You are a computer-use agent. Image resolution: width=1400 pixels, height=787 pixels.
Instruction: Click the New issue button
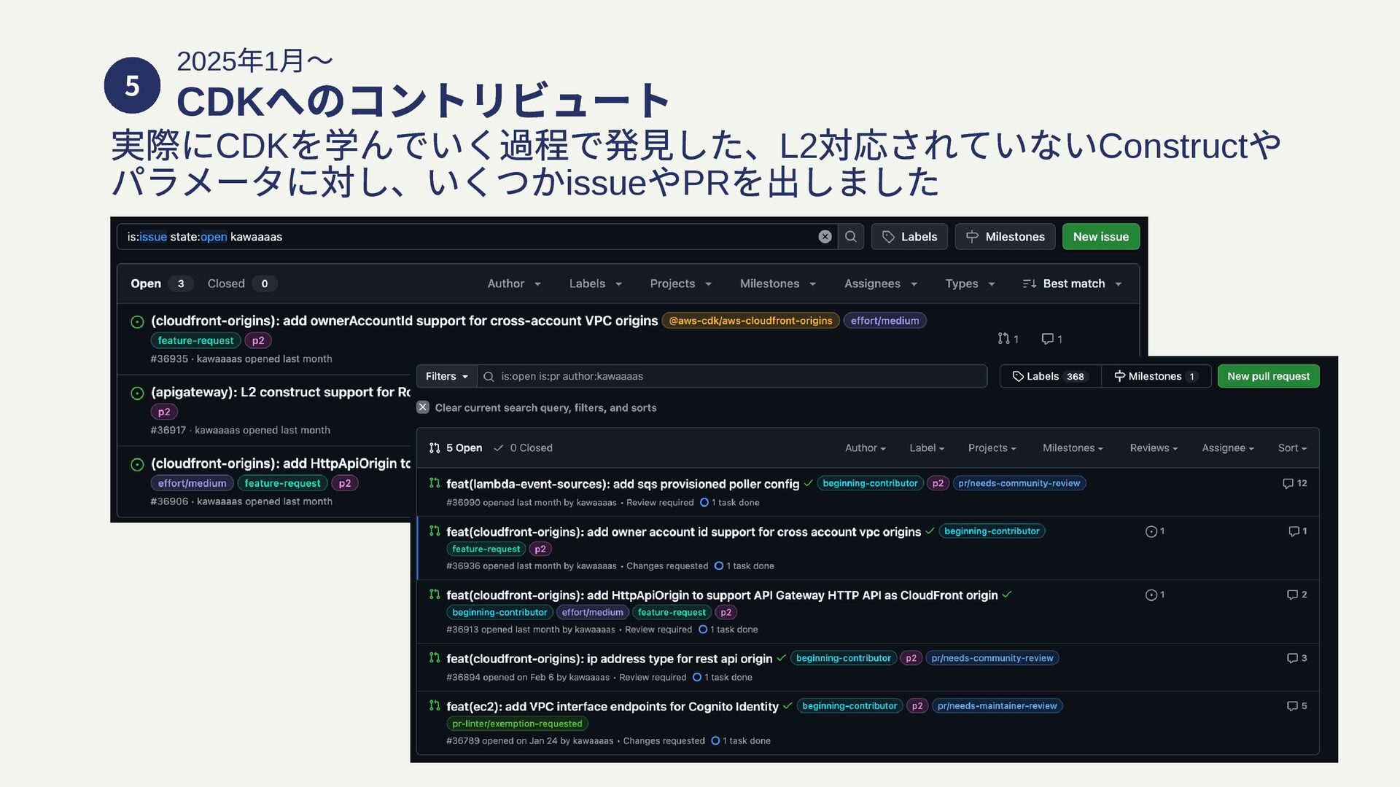pyautogui.click(x=1100, y=237)
